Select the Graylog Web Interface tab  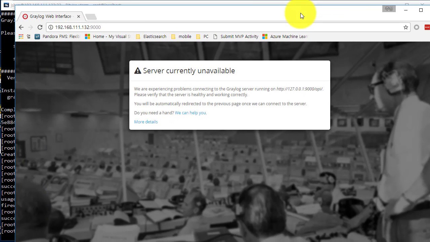click(x=50, y=16)
